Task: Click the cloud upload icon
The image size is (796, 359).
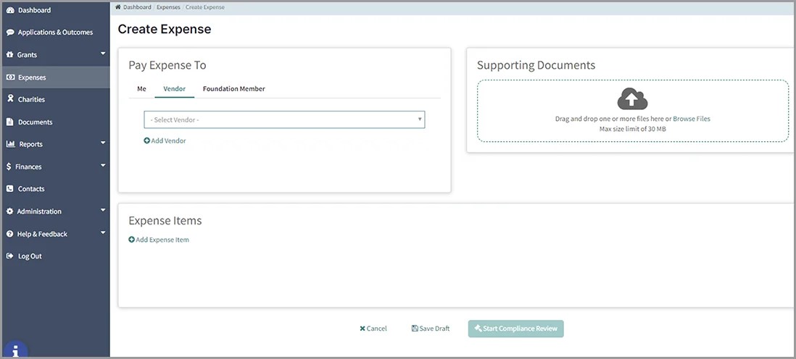Action: [632, 99]
